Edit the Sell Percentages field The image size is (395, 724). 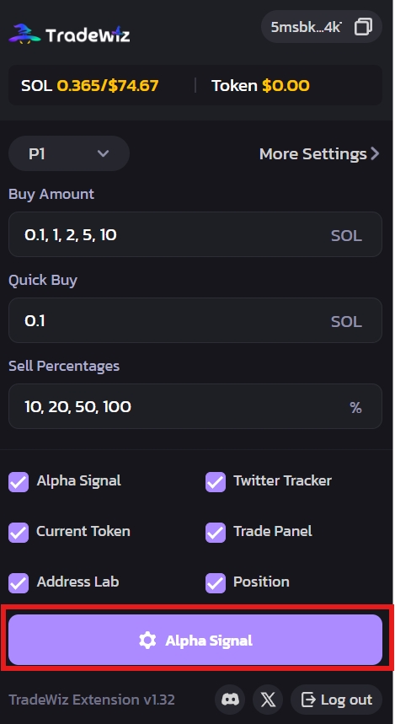(x=195, y=406)
